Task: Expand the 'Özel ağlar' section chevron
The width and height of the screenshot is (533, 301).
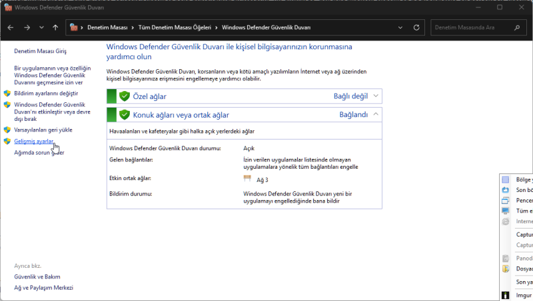Action: tap(376, 96)
